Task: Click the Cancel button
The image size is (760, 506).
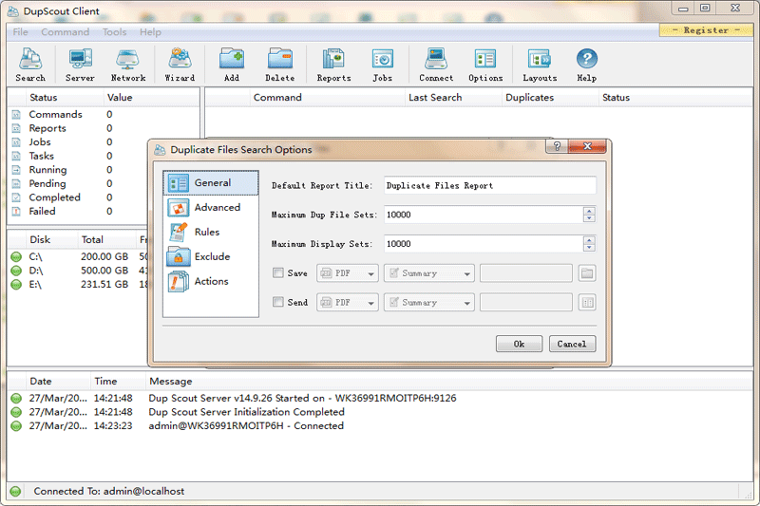Action: pyautogui.click(x=572, y=344)
